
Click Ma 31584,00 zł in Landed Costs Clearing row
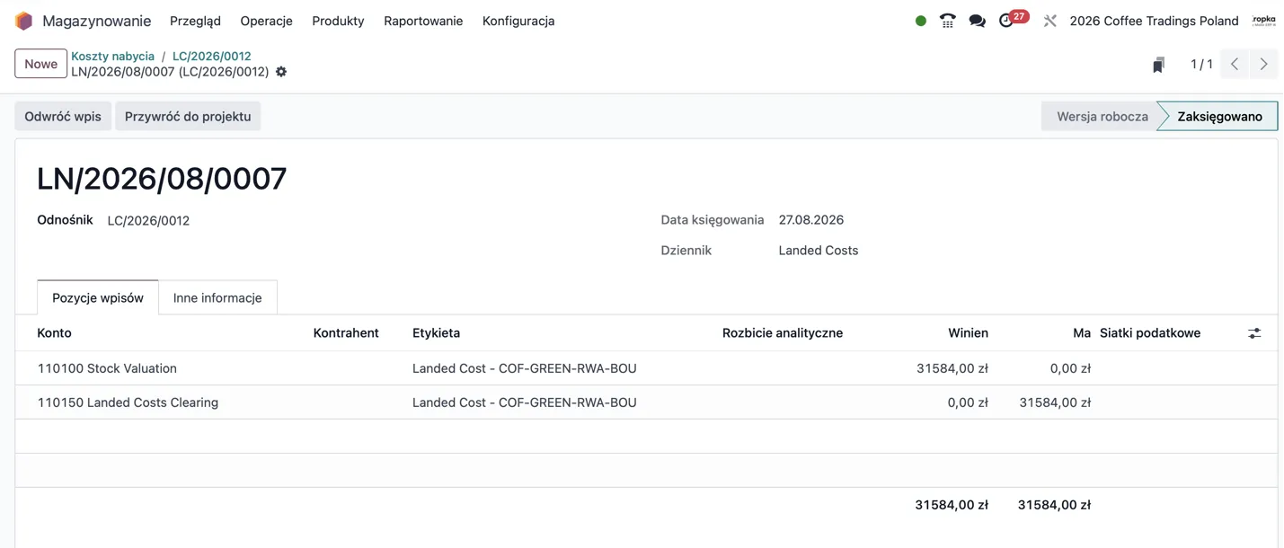point(1055,402)
